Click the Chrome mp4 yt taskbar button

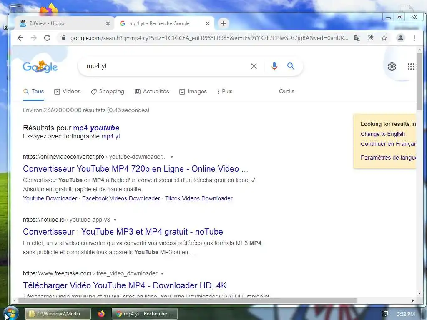[145, 314]
